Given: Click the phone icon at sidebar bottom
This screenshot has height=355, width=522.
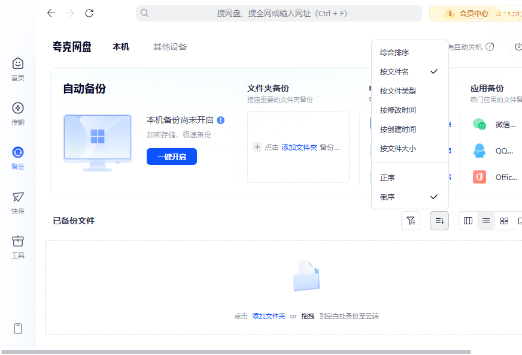Looking at the screenshot, I should [18, 329].
